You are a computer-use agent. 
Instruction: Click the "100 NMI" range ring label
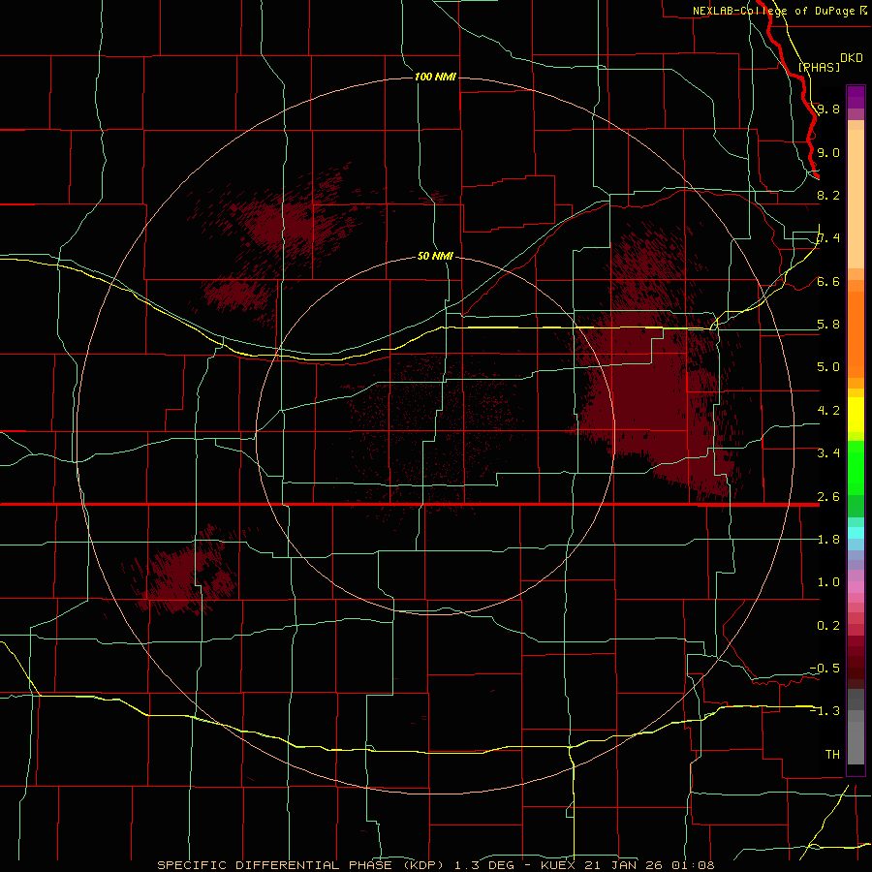point(435,77)
